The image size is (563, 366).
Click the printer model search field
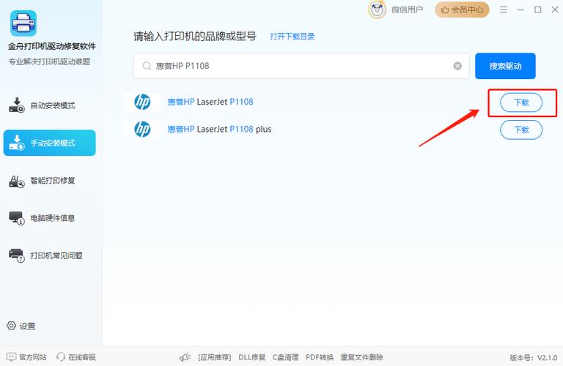point(301,66)
